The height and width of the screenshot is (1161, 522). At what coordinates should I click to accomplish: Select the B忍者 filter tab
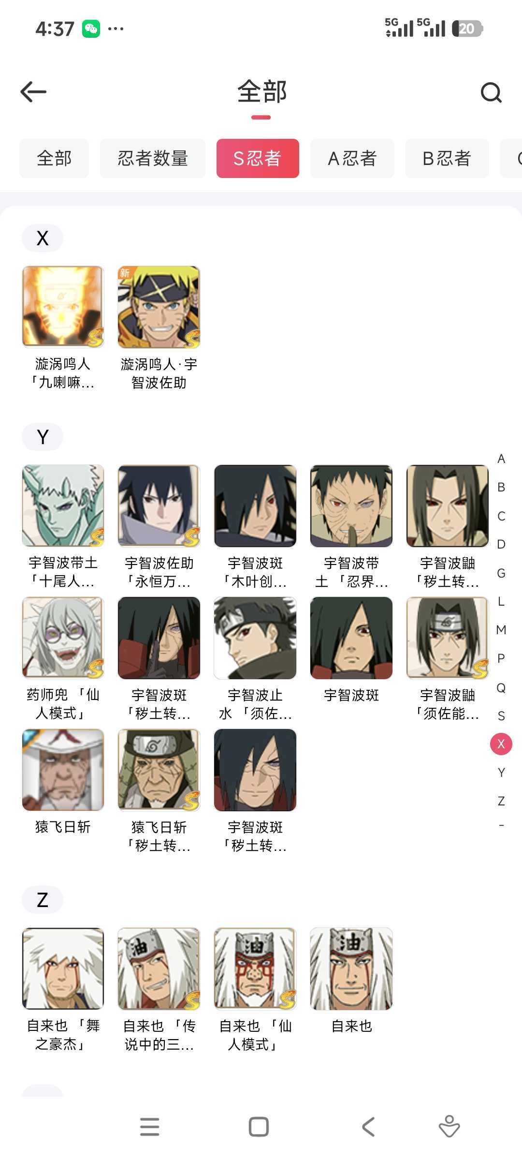[x=447, y=158]
